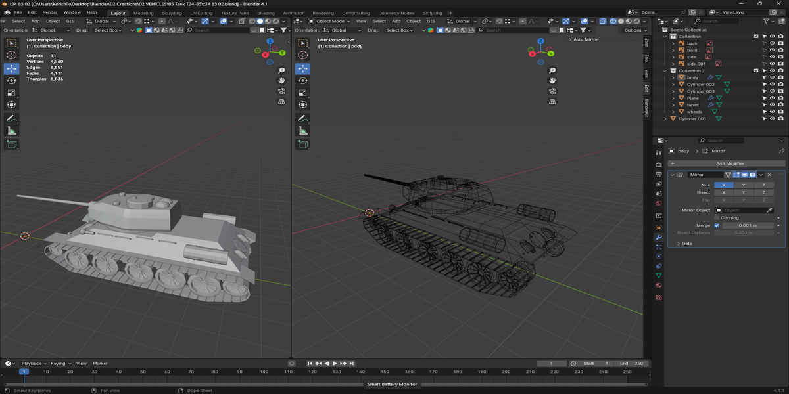Switch to the Sculpting workspace tab
The width and height of the screenshot is (789, 394).
(172, 13)
